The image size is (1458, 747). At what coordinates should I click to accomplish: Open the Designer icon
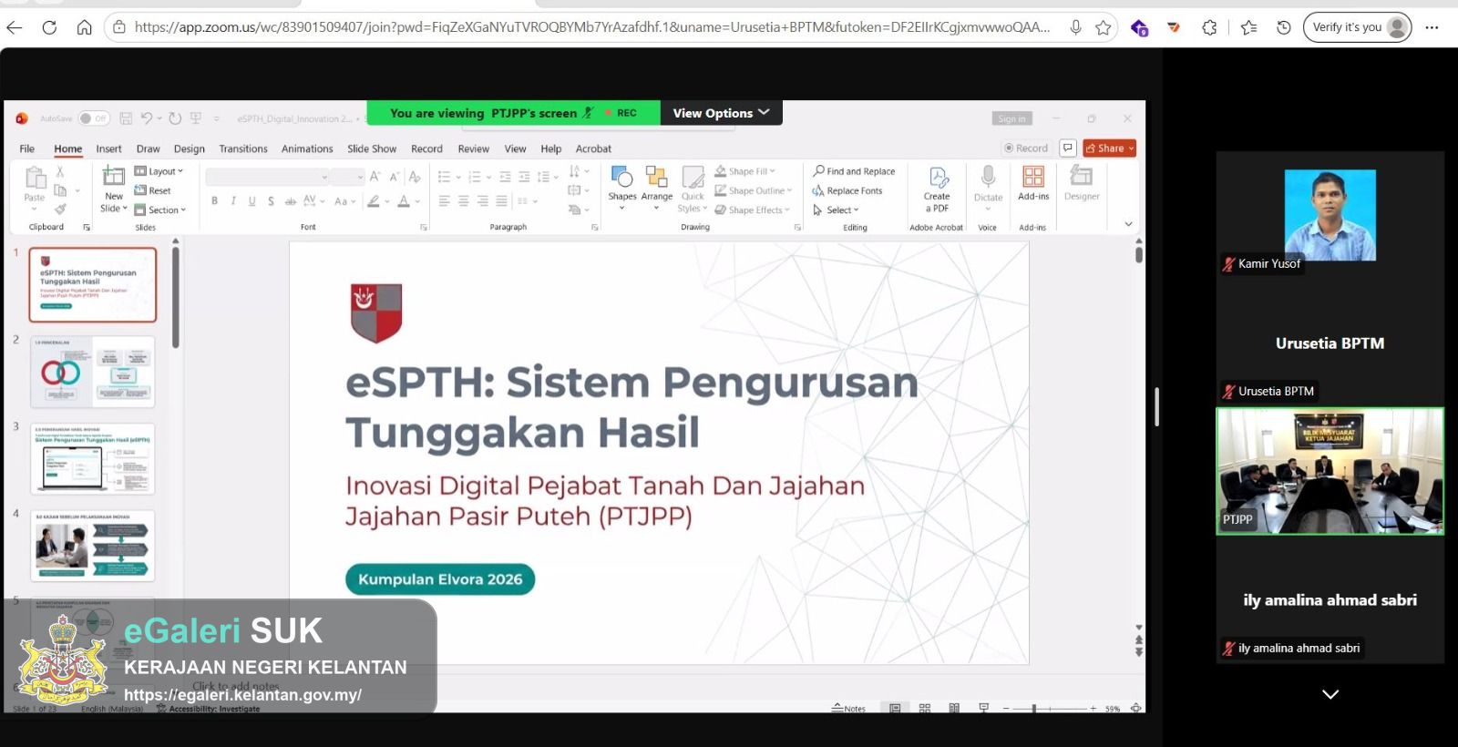[1082, 175]
